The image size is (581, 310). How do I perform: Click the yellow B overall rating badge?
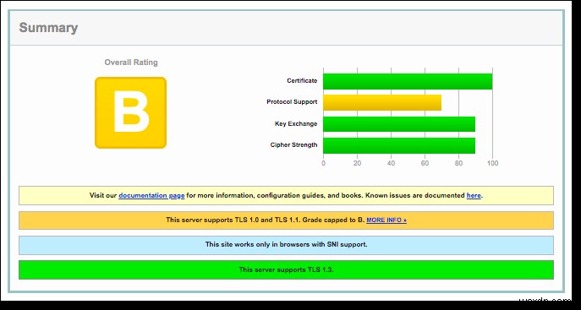131,113
